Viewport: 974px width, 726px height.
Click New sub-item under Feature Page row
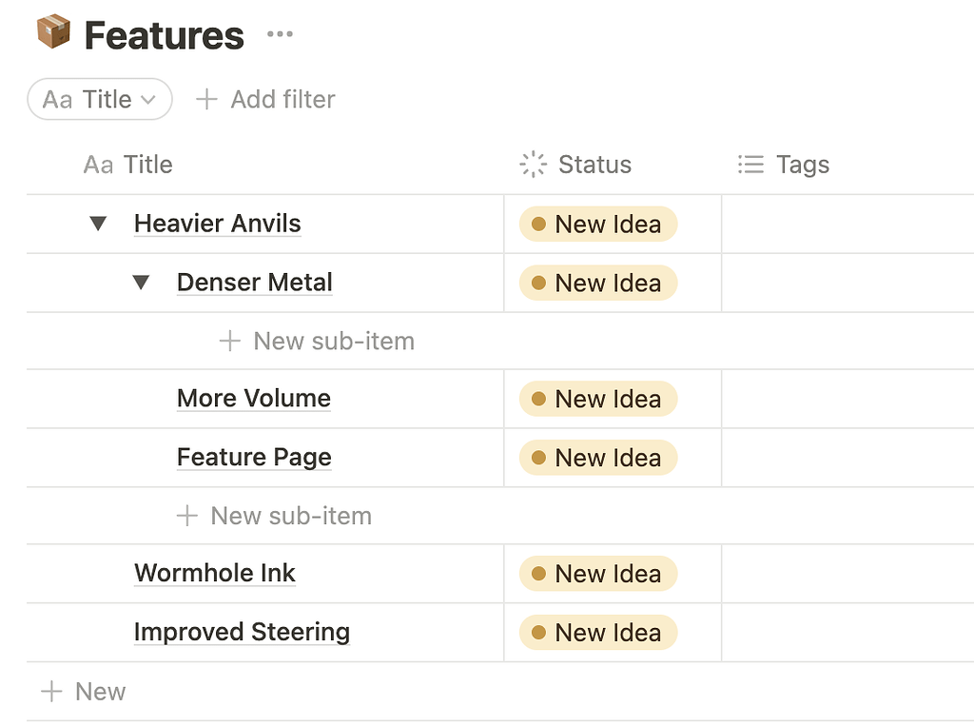[290, 516]
